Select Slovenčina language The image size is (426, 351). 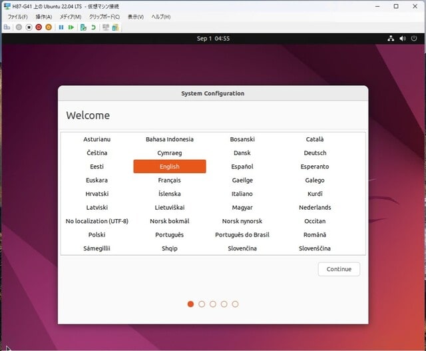tap(242, 248)
